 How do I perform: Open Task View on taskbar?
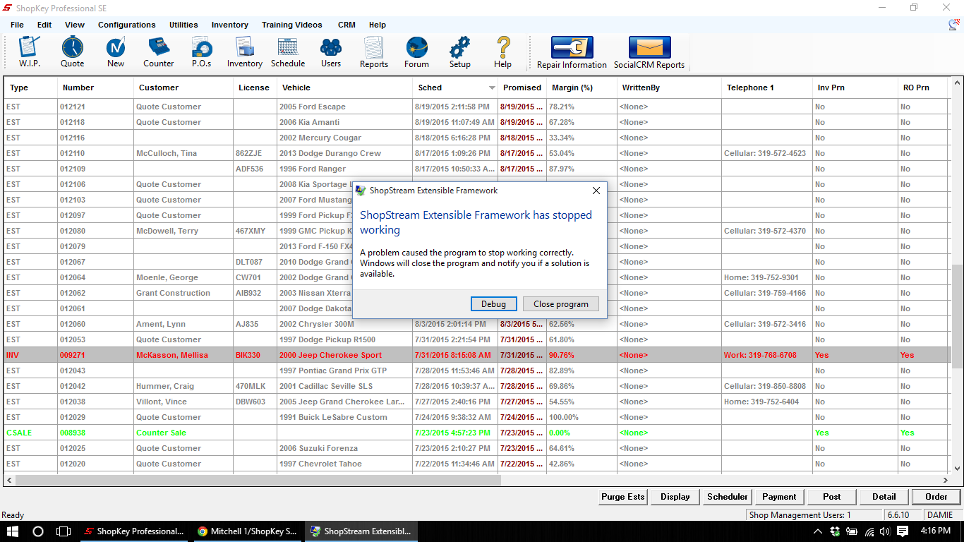[x=64, y=531]
